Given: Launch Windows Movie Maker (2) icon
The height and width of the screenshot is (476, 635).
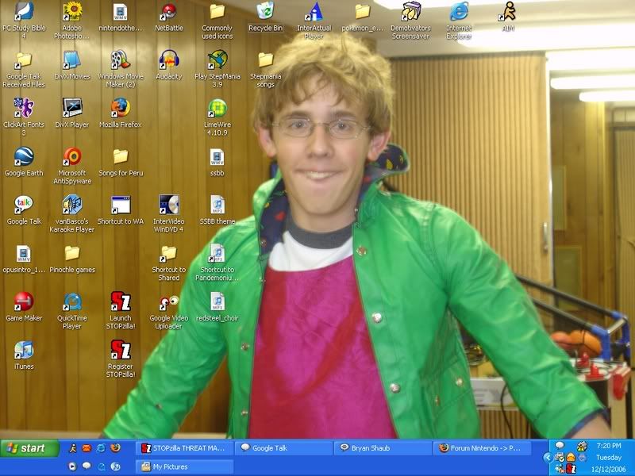Looking at the screenshot, I should (x=121, y=69).
